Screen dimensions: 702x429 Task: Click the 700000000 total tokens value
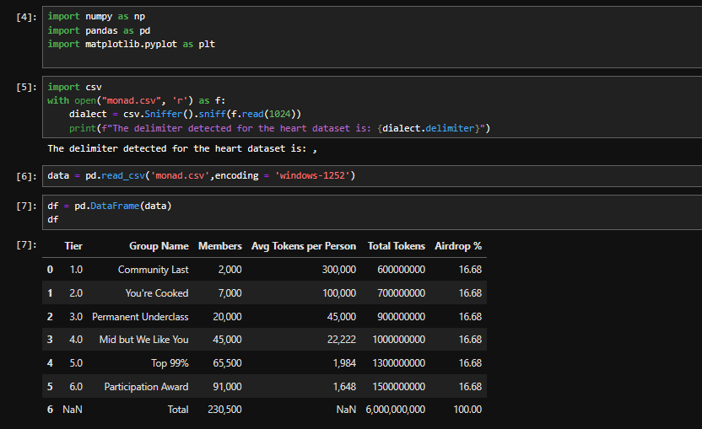(401, 293)
